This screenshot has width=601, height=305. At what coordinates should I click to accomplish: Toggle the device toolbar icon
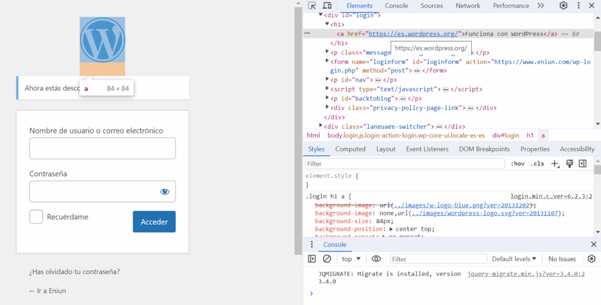(x=327, y=5)
